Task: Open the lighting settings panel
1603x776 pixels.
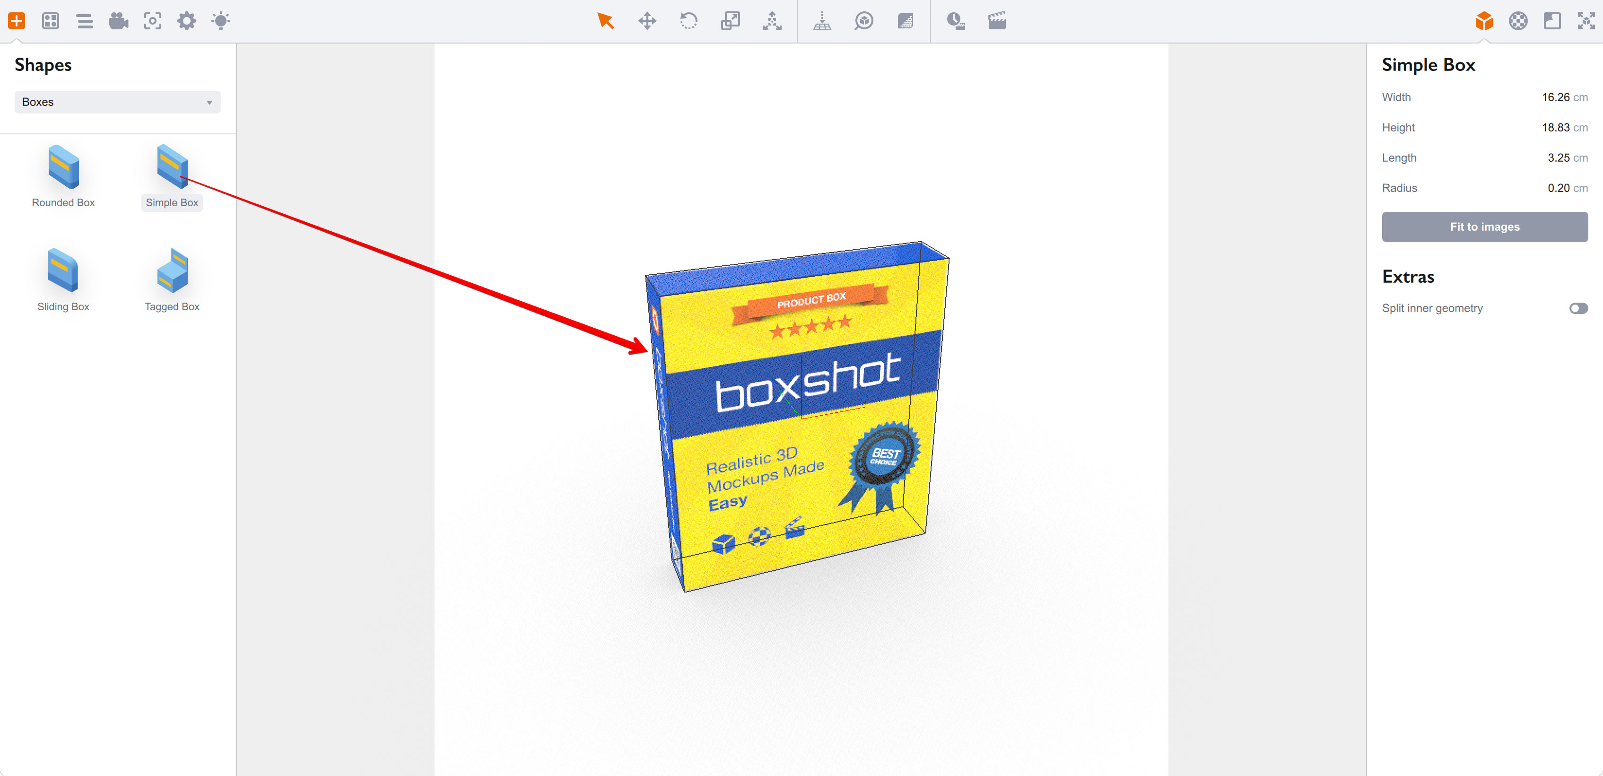Action: click(220, 21)
